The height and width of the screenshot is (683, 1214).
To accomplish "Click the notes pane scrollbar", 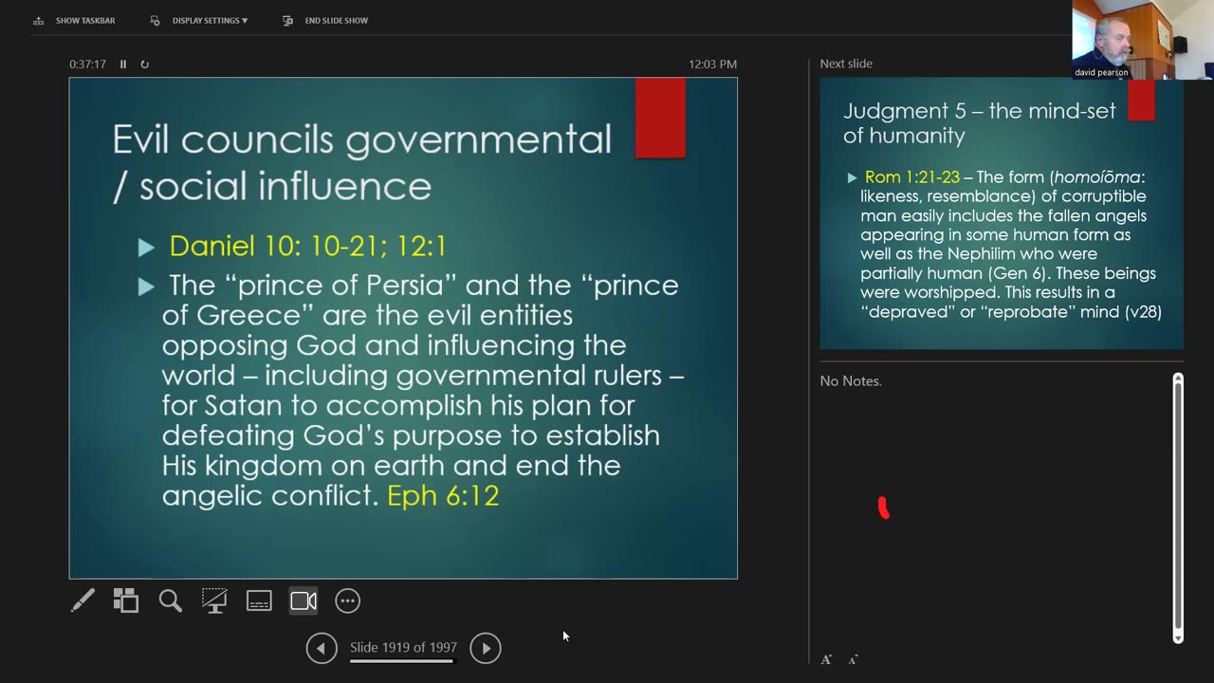I will (1178, 508).
